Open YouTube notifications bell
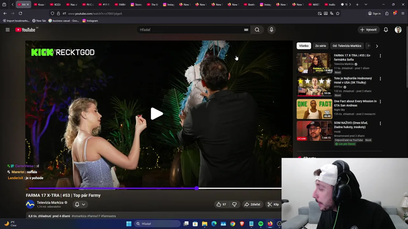The height and width of the screenshot is (229, 408). click(386, 30)
